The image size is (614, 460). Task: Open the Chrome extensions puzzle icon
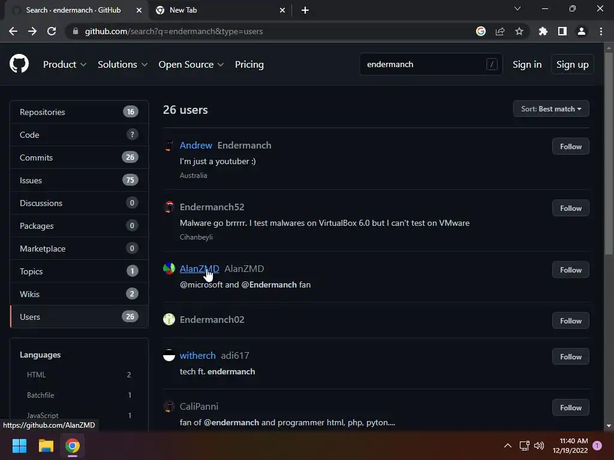click(x=543, y=31)
